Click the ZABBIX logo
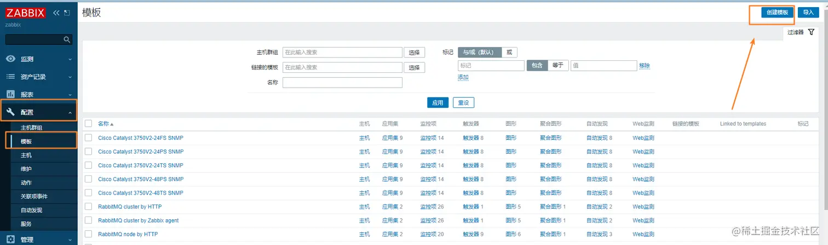Screen dimensions: 828x245 tap(26, 13)
